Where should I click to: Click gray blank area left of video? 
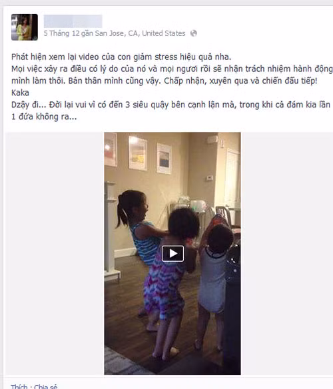coord(55,253)
